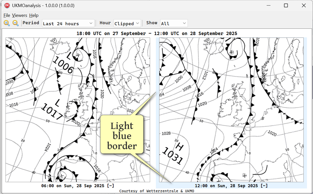The width and height of the screenshot is (313, 194).
Task: Open the Show dropdown set to All
Action: (x=174, y=23)
